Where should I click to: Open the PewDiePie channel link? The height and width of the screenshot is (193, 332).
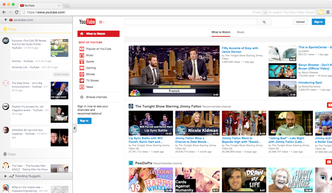click(144, 163)
